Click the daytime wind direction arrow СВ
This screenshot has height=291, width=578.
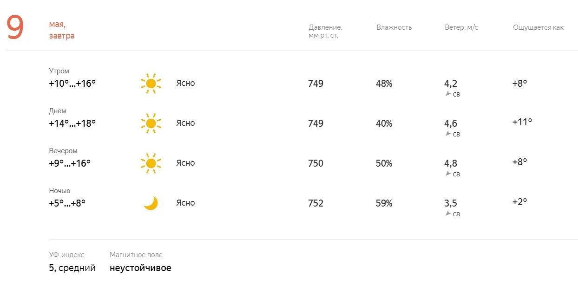tap(448, 134)
